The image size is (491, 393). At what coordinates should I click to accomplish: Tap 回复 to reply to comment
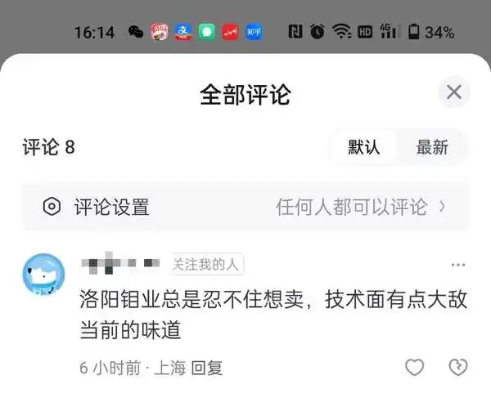[x=207, y=368]
